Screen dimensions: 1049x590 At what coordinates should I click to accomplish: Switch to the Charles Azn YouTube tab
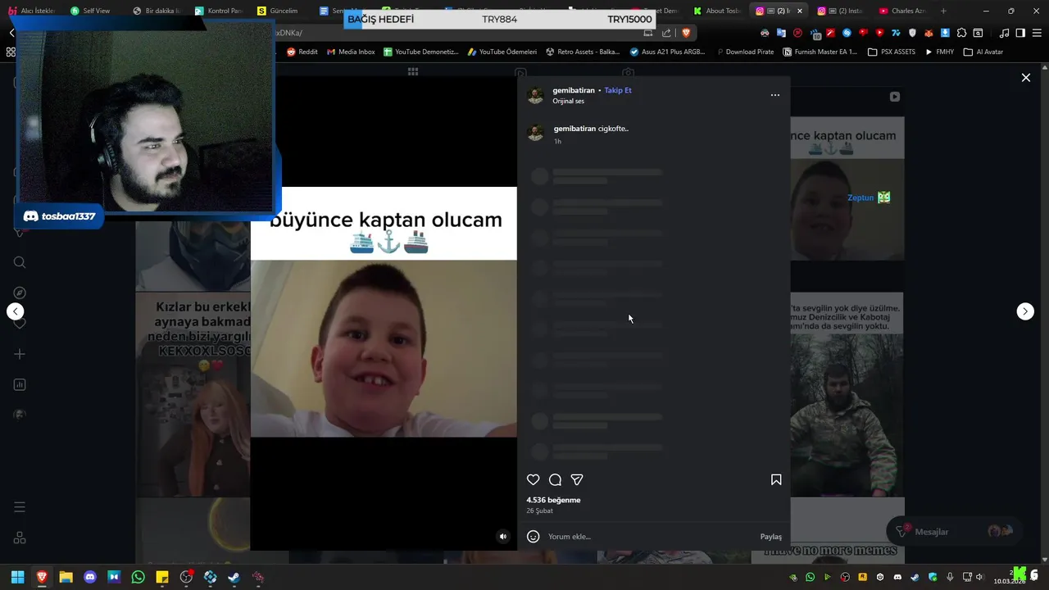click(x=903, y=11)
